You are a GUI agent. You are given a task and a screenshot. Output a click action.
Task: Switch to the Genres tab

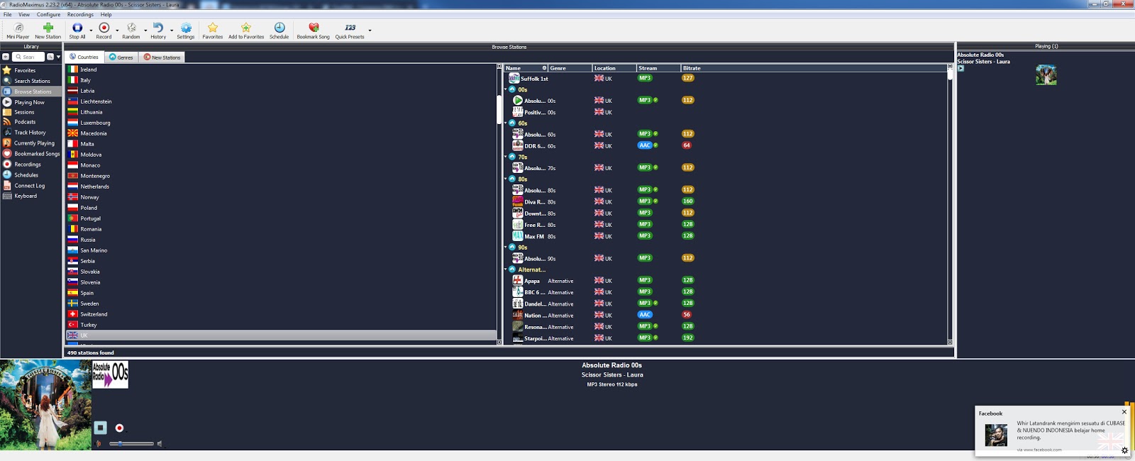[121, 57]
